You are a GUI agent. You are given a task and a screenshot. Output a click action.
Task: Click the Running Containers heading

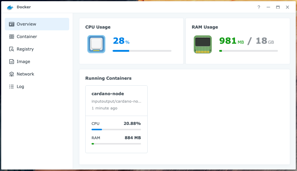[108, 78]
